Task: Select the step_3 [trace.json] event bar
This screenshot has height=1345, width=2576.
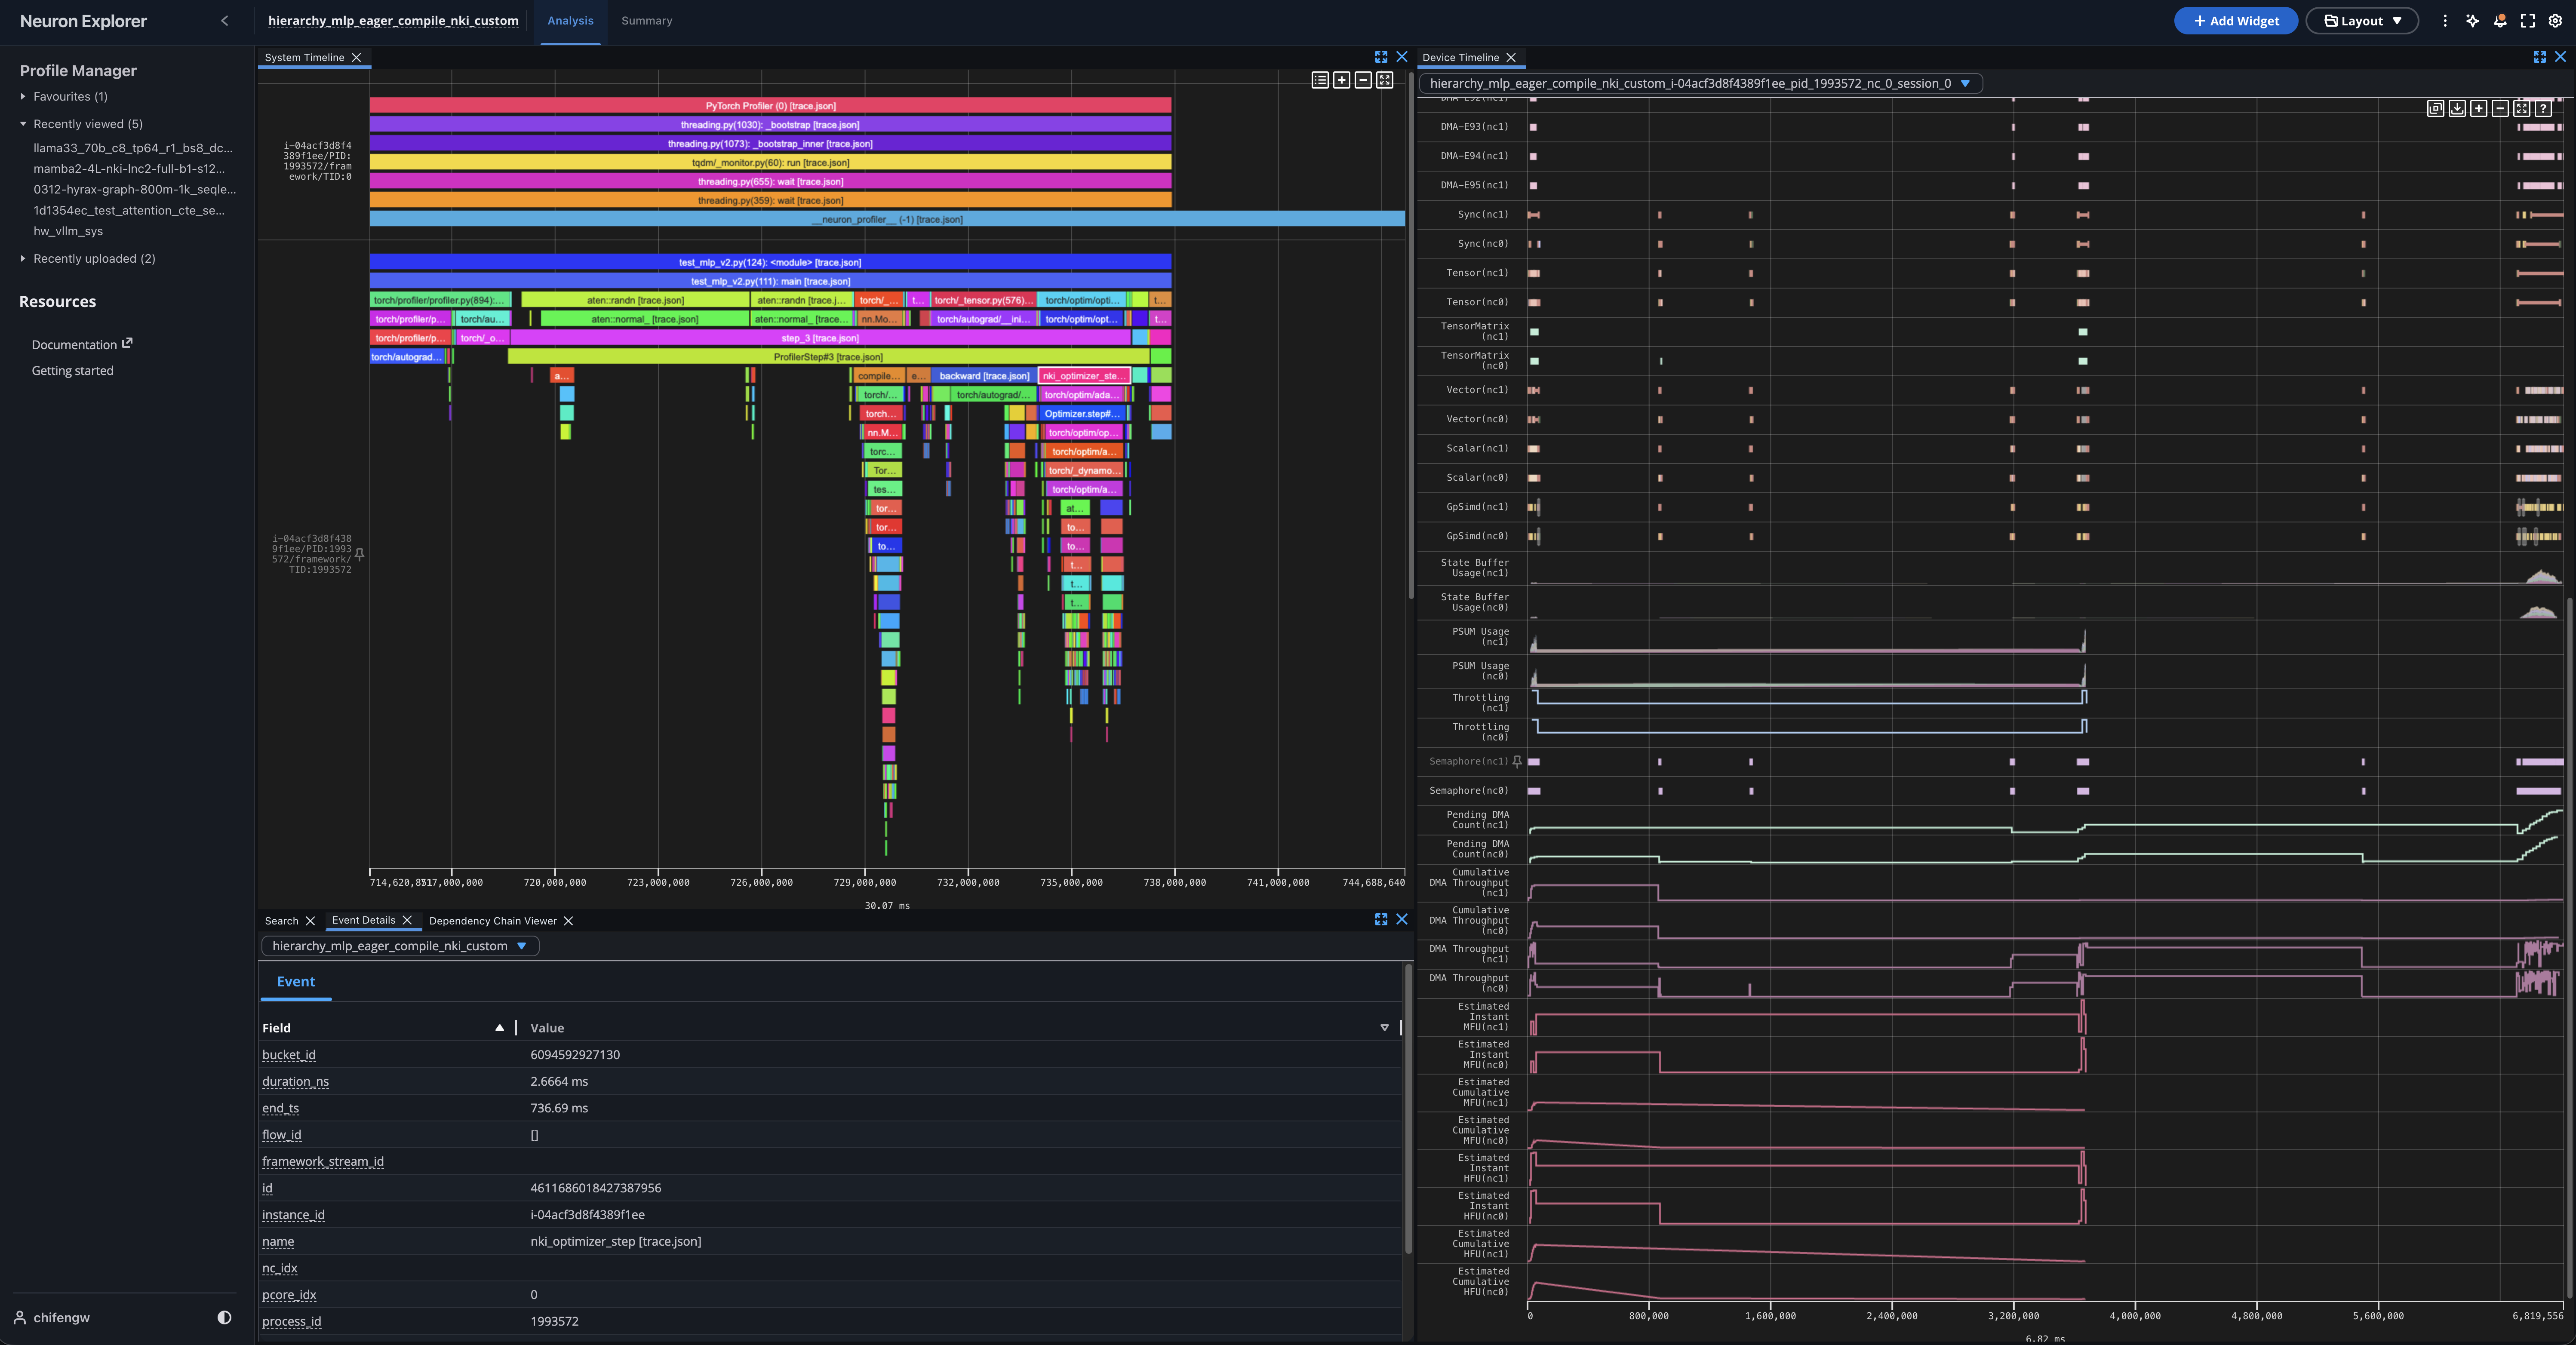Action: (x=820, y=338)
